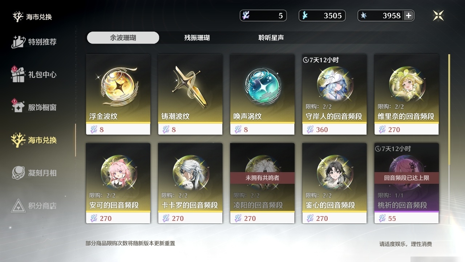Open 积分商店 points shop icon
Image resolution: width=465 pixels, height=262 pixels.
click(x=18, y=206)
